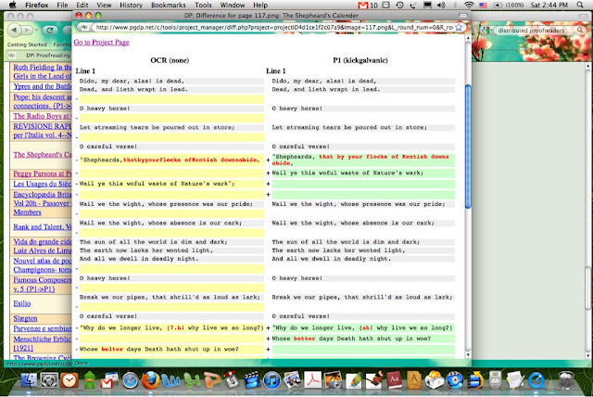593x397 pixels.
Task: Open the Tools menu
Action: click(x=203, y=5)
